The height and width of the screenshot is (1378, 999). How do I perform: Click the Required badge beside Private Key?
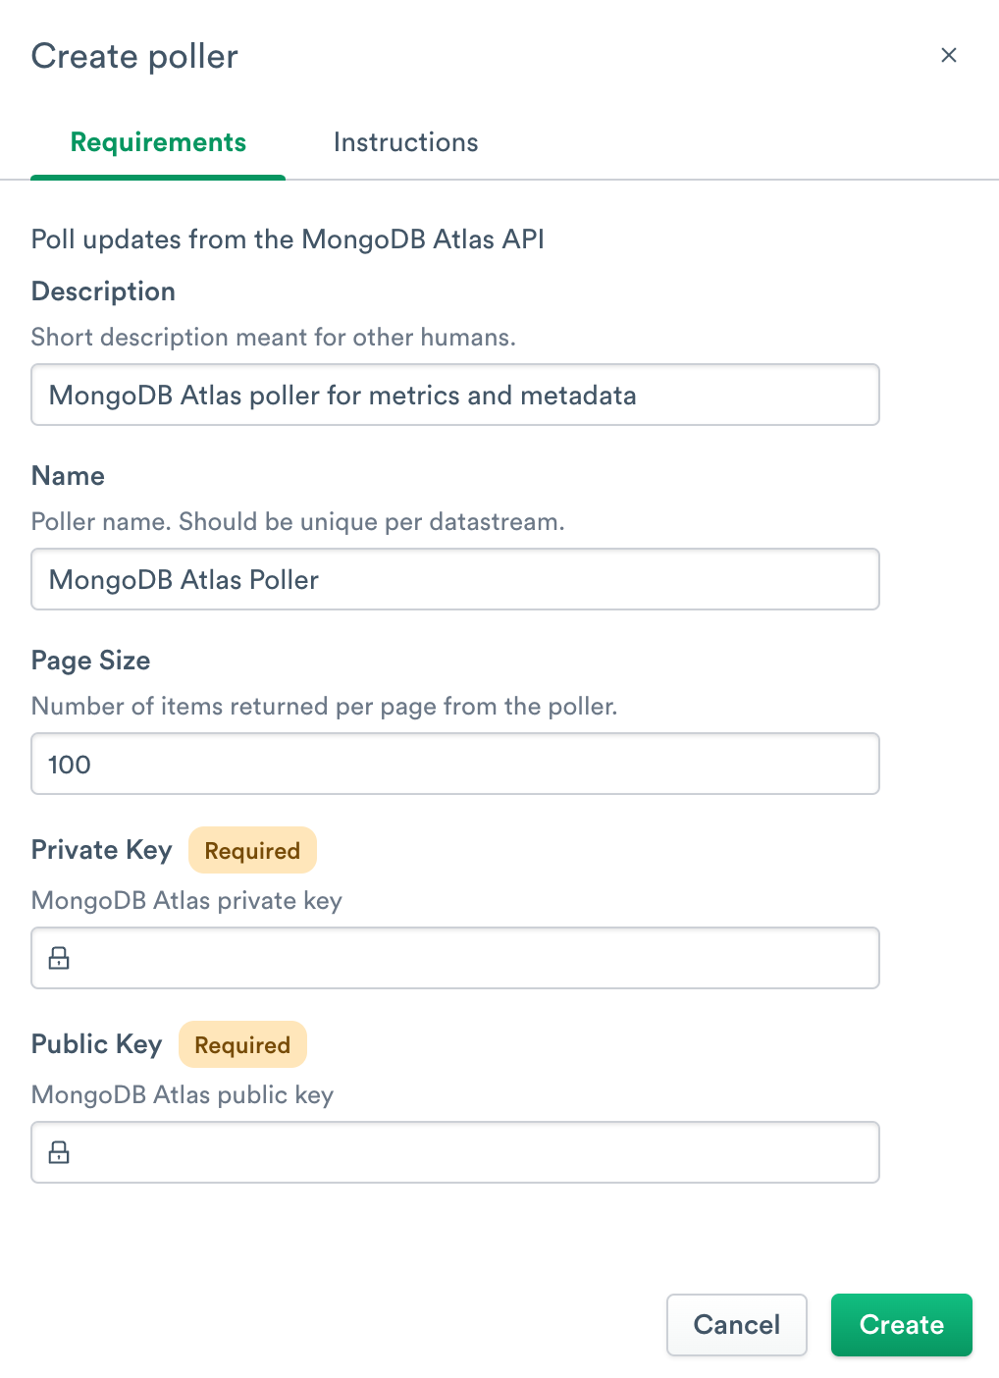pos(252,850)
